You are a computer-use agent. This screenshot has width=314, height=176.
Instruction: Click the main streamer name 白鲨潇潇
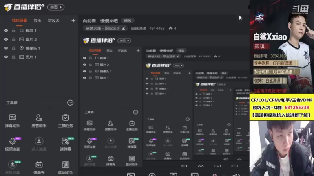[x=139, y=28]
